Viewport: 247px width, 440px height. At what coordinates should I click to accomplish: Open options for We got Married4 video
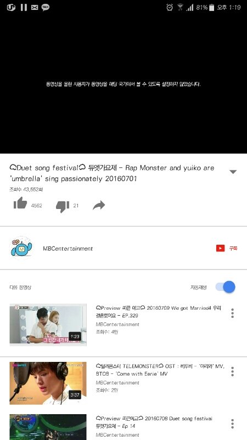[x=232, y=313]
